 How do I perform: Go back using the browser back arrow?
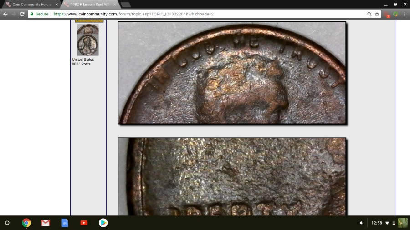click(5, 14)
